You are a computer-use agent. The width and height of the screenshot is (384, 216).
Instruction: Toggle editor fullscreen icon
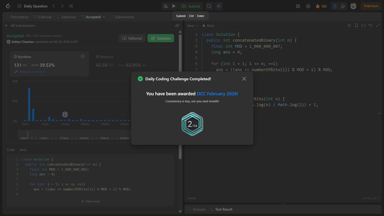[378, 26]
